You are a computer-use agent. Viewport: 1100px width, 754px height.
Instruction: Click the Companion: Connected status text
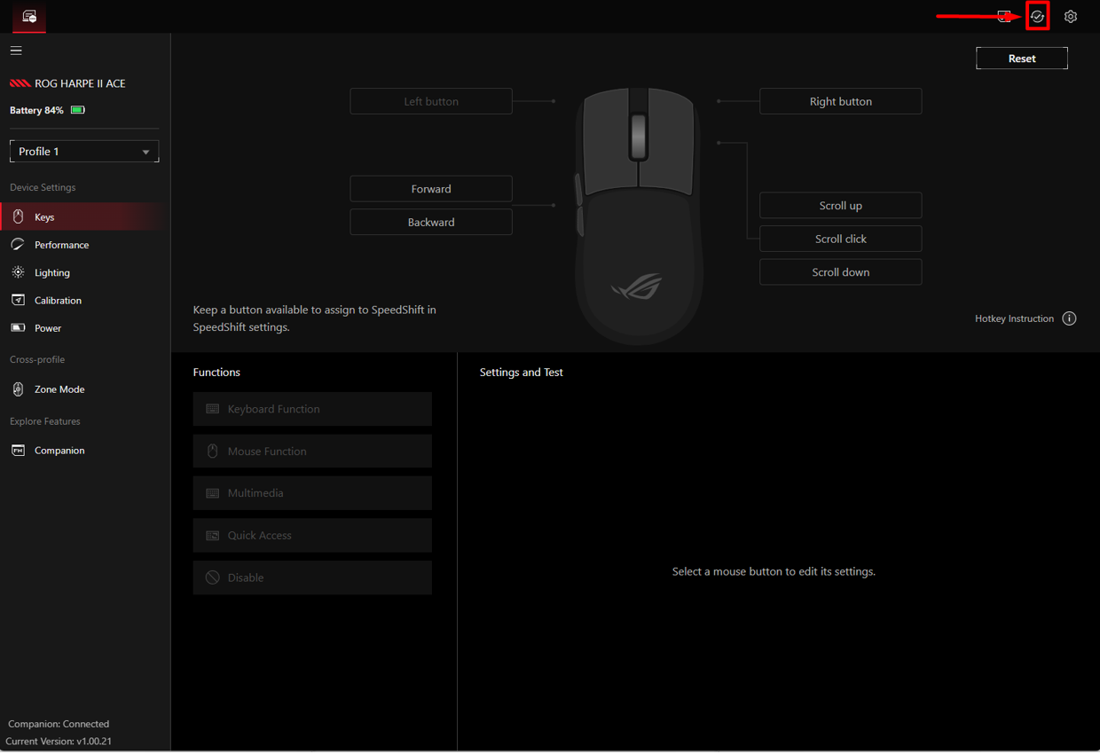[59, 724]
